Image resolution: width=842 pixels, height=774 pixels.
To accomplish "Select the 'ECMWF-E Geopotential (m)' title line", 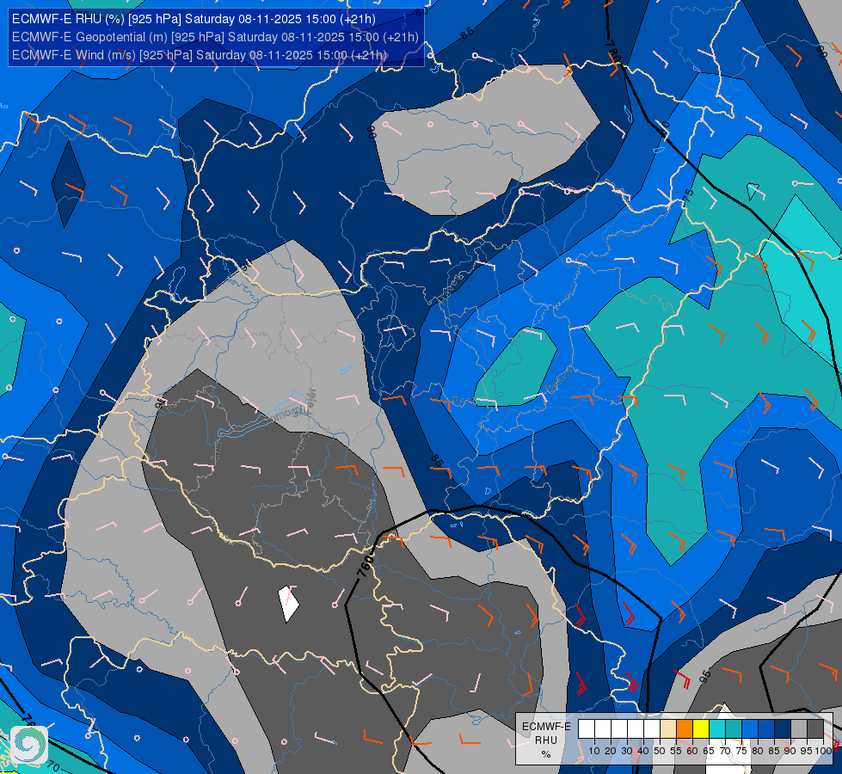I will point(215,37).
